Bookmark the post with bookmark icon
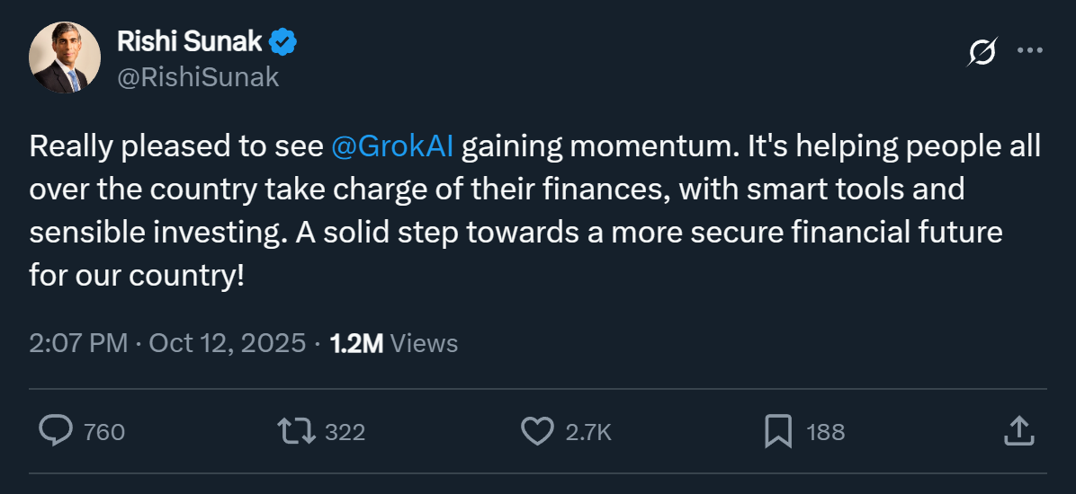1076x494 pixels. click(x=777, y=431)
